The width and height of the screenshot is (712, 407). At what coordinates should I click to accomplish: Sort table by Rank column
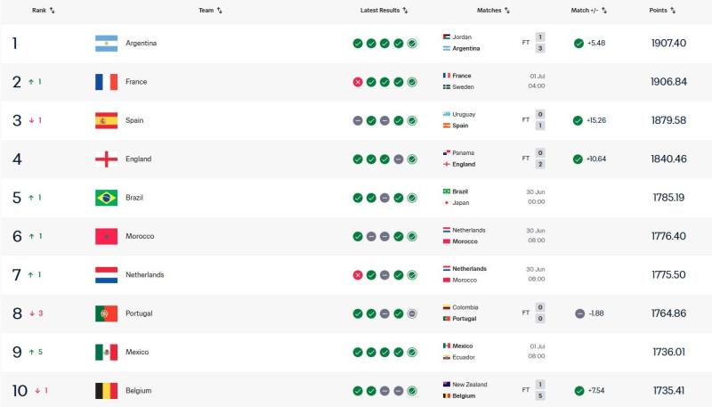point(44,10)
